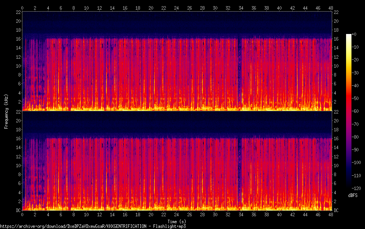Click inside the lower channel spectrogram plot

tap(177, 161)
